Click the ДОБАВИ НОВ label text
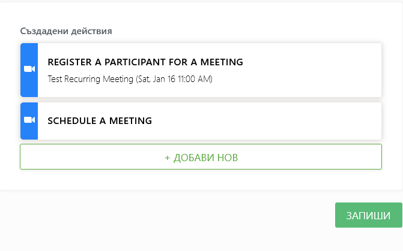This screenshot has width=403, height=251. [205, 158]
